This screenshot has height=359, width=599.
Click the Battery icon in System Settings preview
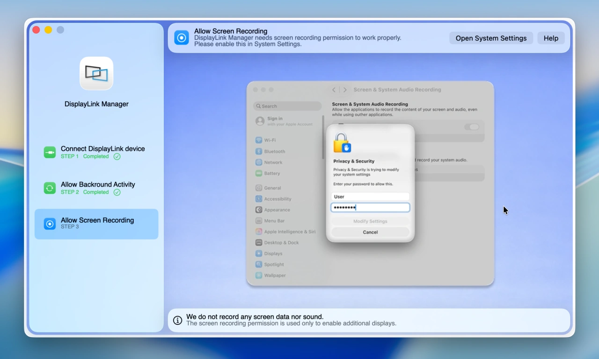259,173
